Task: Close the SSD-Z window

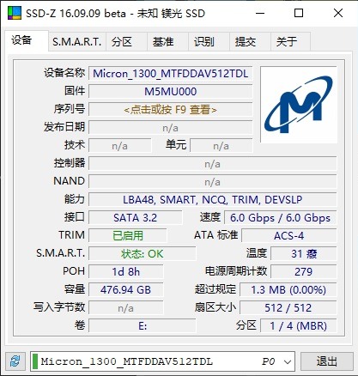Action: [x=338, y=13]
